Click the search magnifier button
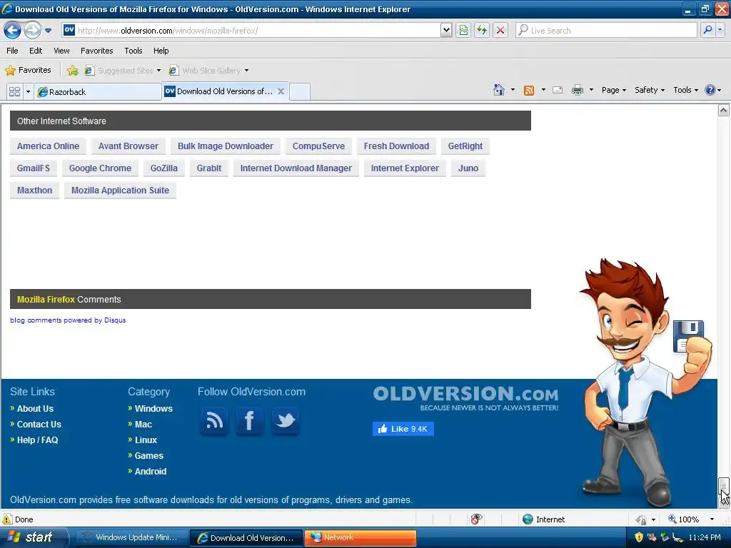The image size is (731, 548). click(707, 30)
